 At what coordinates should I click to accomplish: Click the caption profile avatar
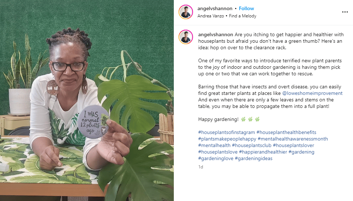tap(186, 37)
